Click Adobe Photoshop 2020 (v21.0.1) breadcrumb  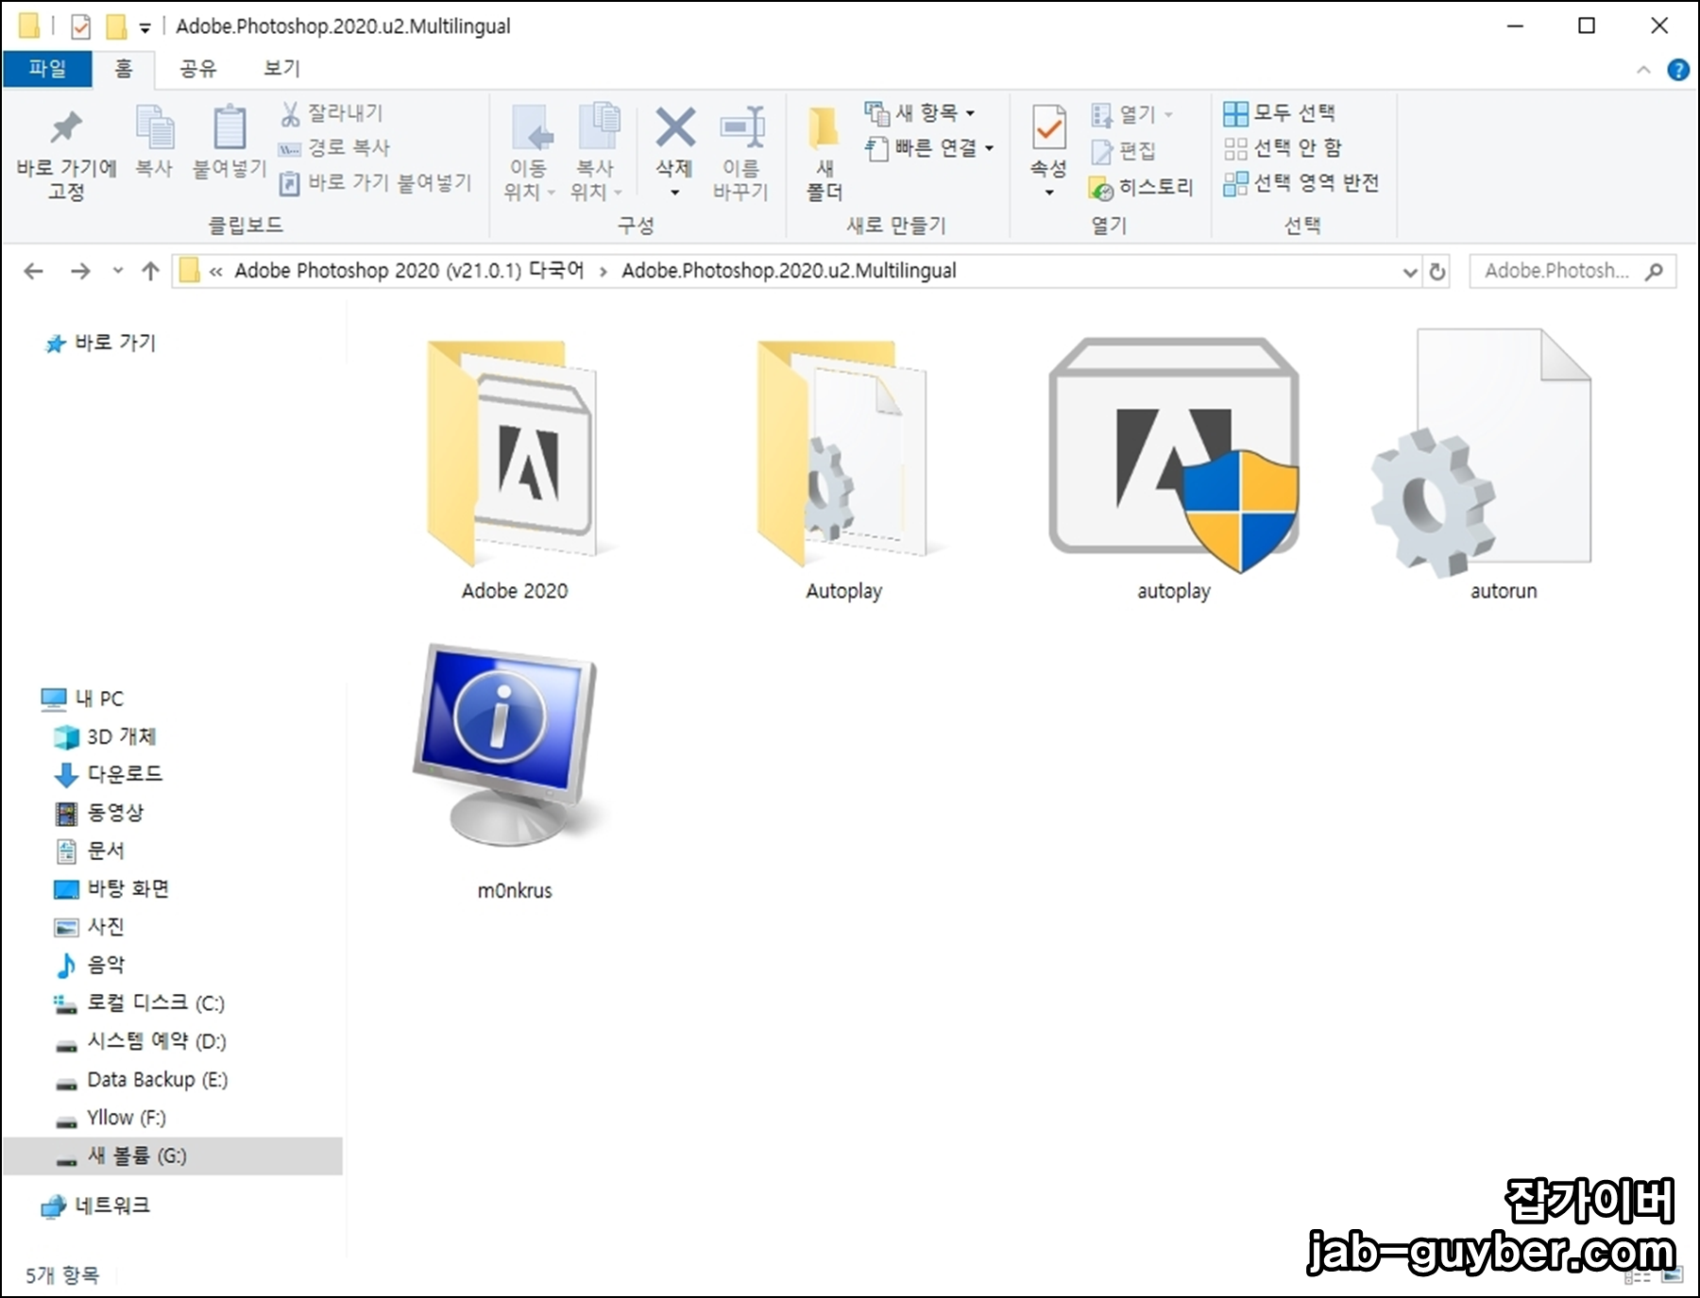pyautogui.click(x=409, y=271)
